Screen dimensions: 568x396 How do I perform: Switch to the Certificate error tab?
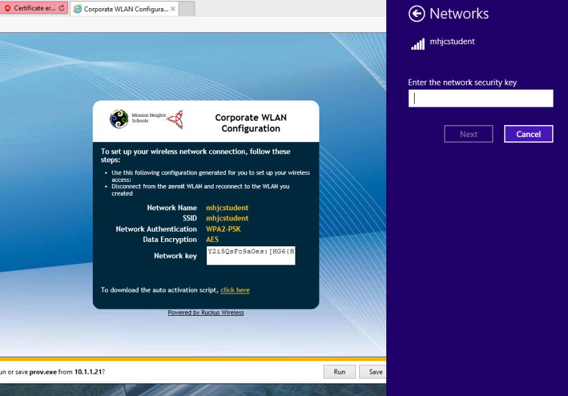(32, 8)
